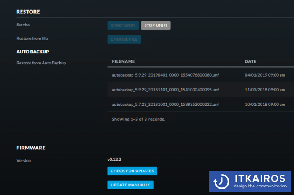294x195 pixels.
Task: Click date 11/01/2018 09:00 am
Action: [265, 90]
